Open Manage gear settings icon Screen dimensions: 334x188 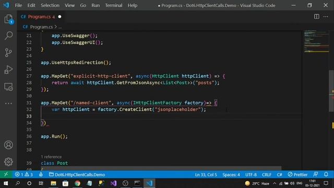(x=8, y=162)
